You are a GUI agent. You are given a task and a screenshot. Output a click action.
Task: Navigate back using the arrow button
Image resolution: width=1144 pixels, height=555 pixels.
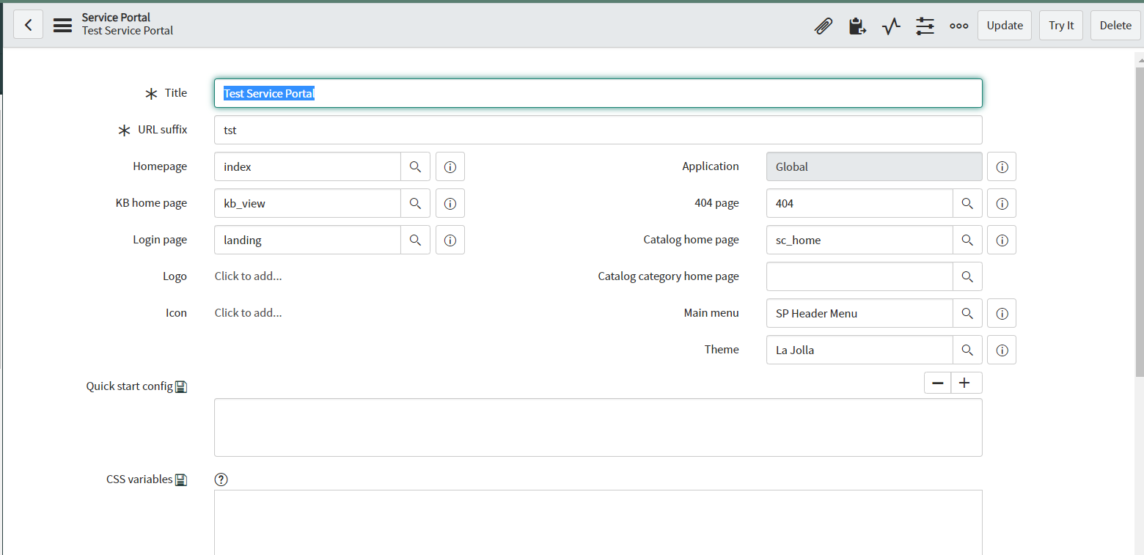[x=28, y=24]
